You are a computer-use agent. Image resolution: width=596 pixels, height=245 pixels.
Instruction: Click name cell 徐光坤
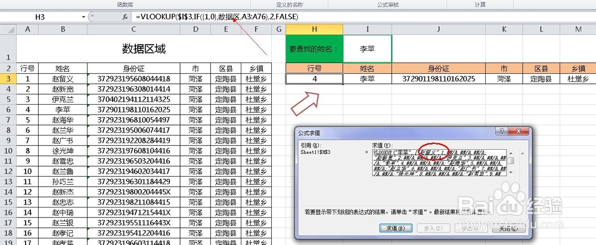[63, 150]
